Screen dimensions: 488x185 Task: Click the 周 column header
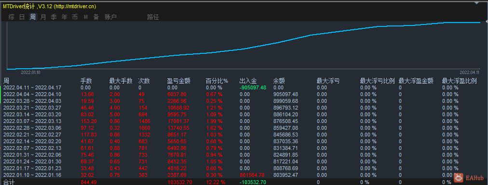6,81
